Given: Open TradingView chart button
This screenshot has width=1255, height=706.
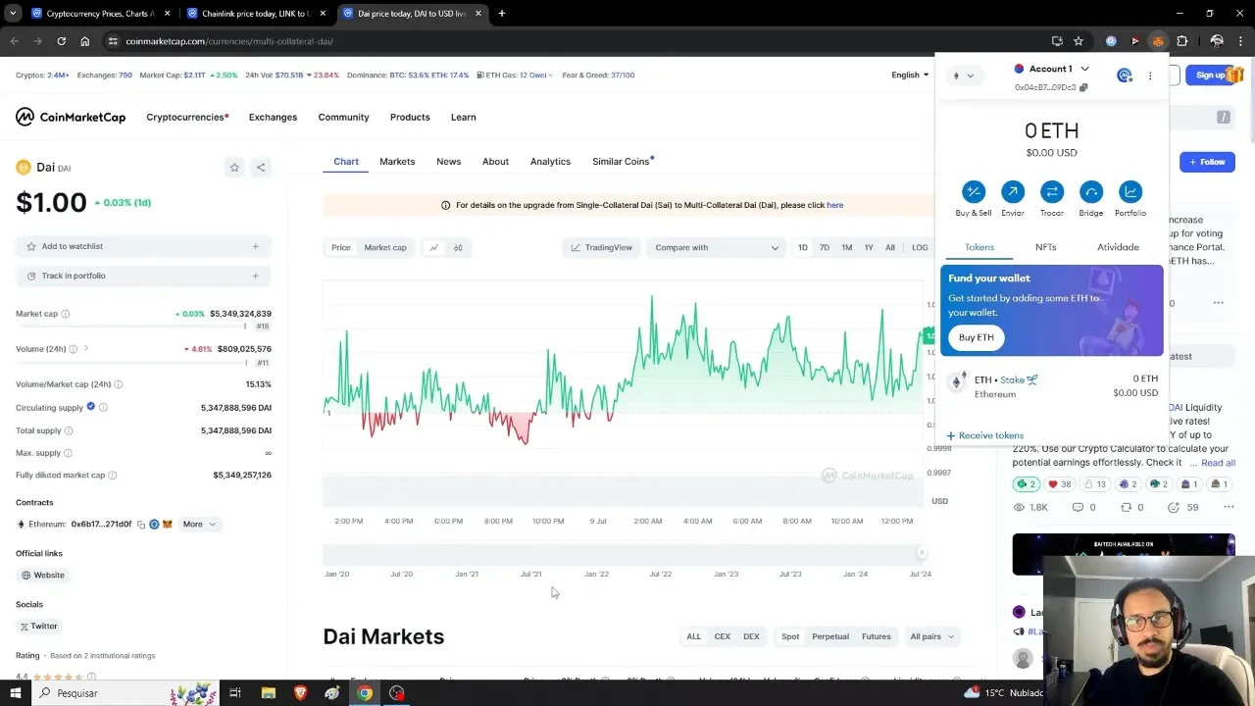Looking at the screenshot, I should tap(602, 247).
